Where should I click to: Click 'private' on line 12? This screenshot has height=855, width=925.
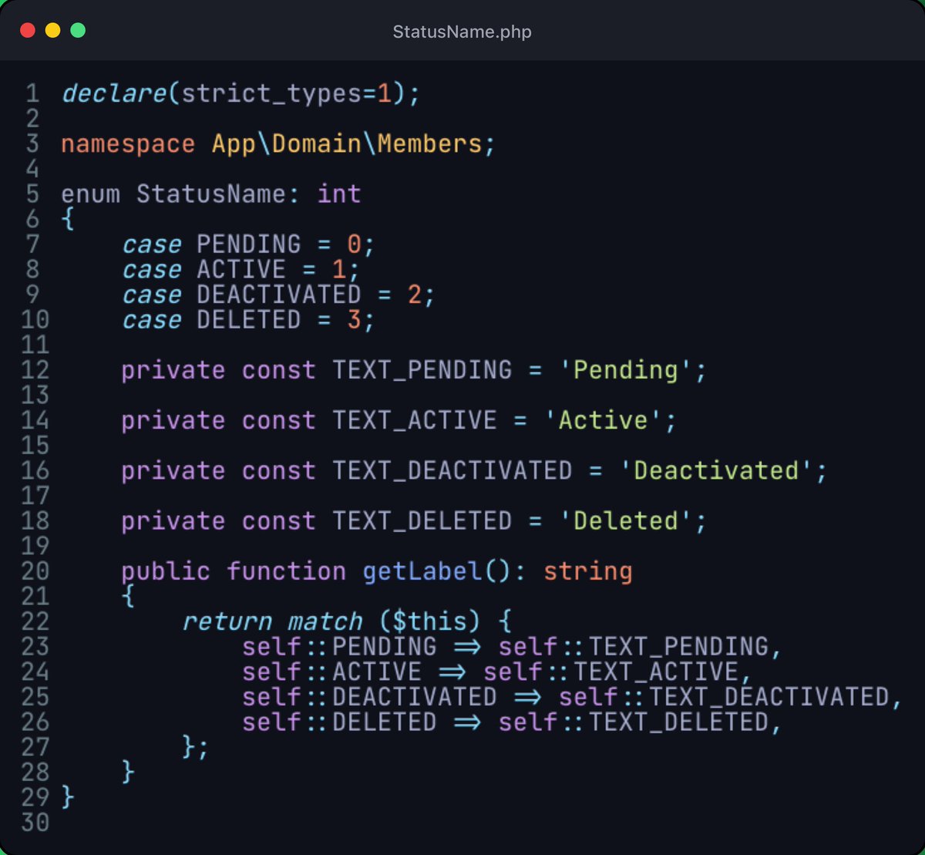[173, 371]
